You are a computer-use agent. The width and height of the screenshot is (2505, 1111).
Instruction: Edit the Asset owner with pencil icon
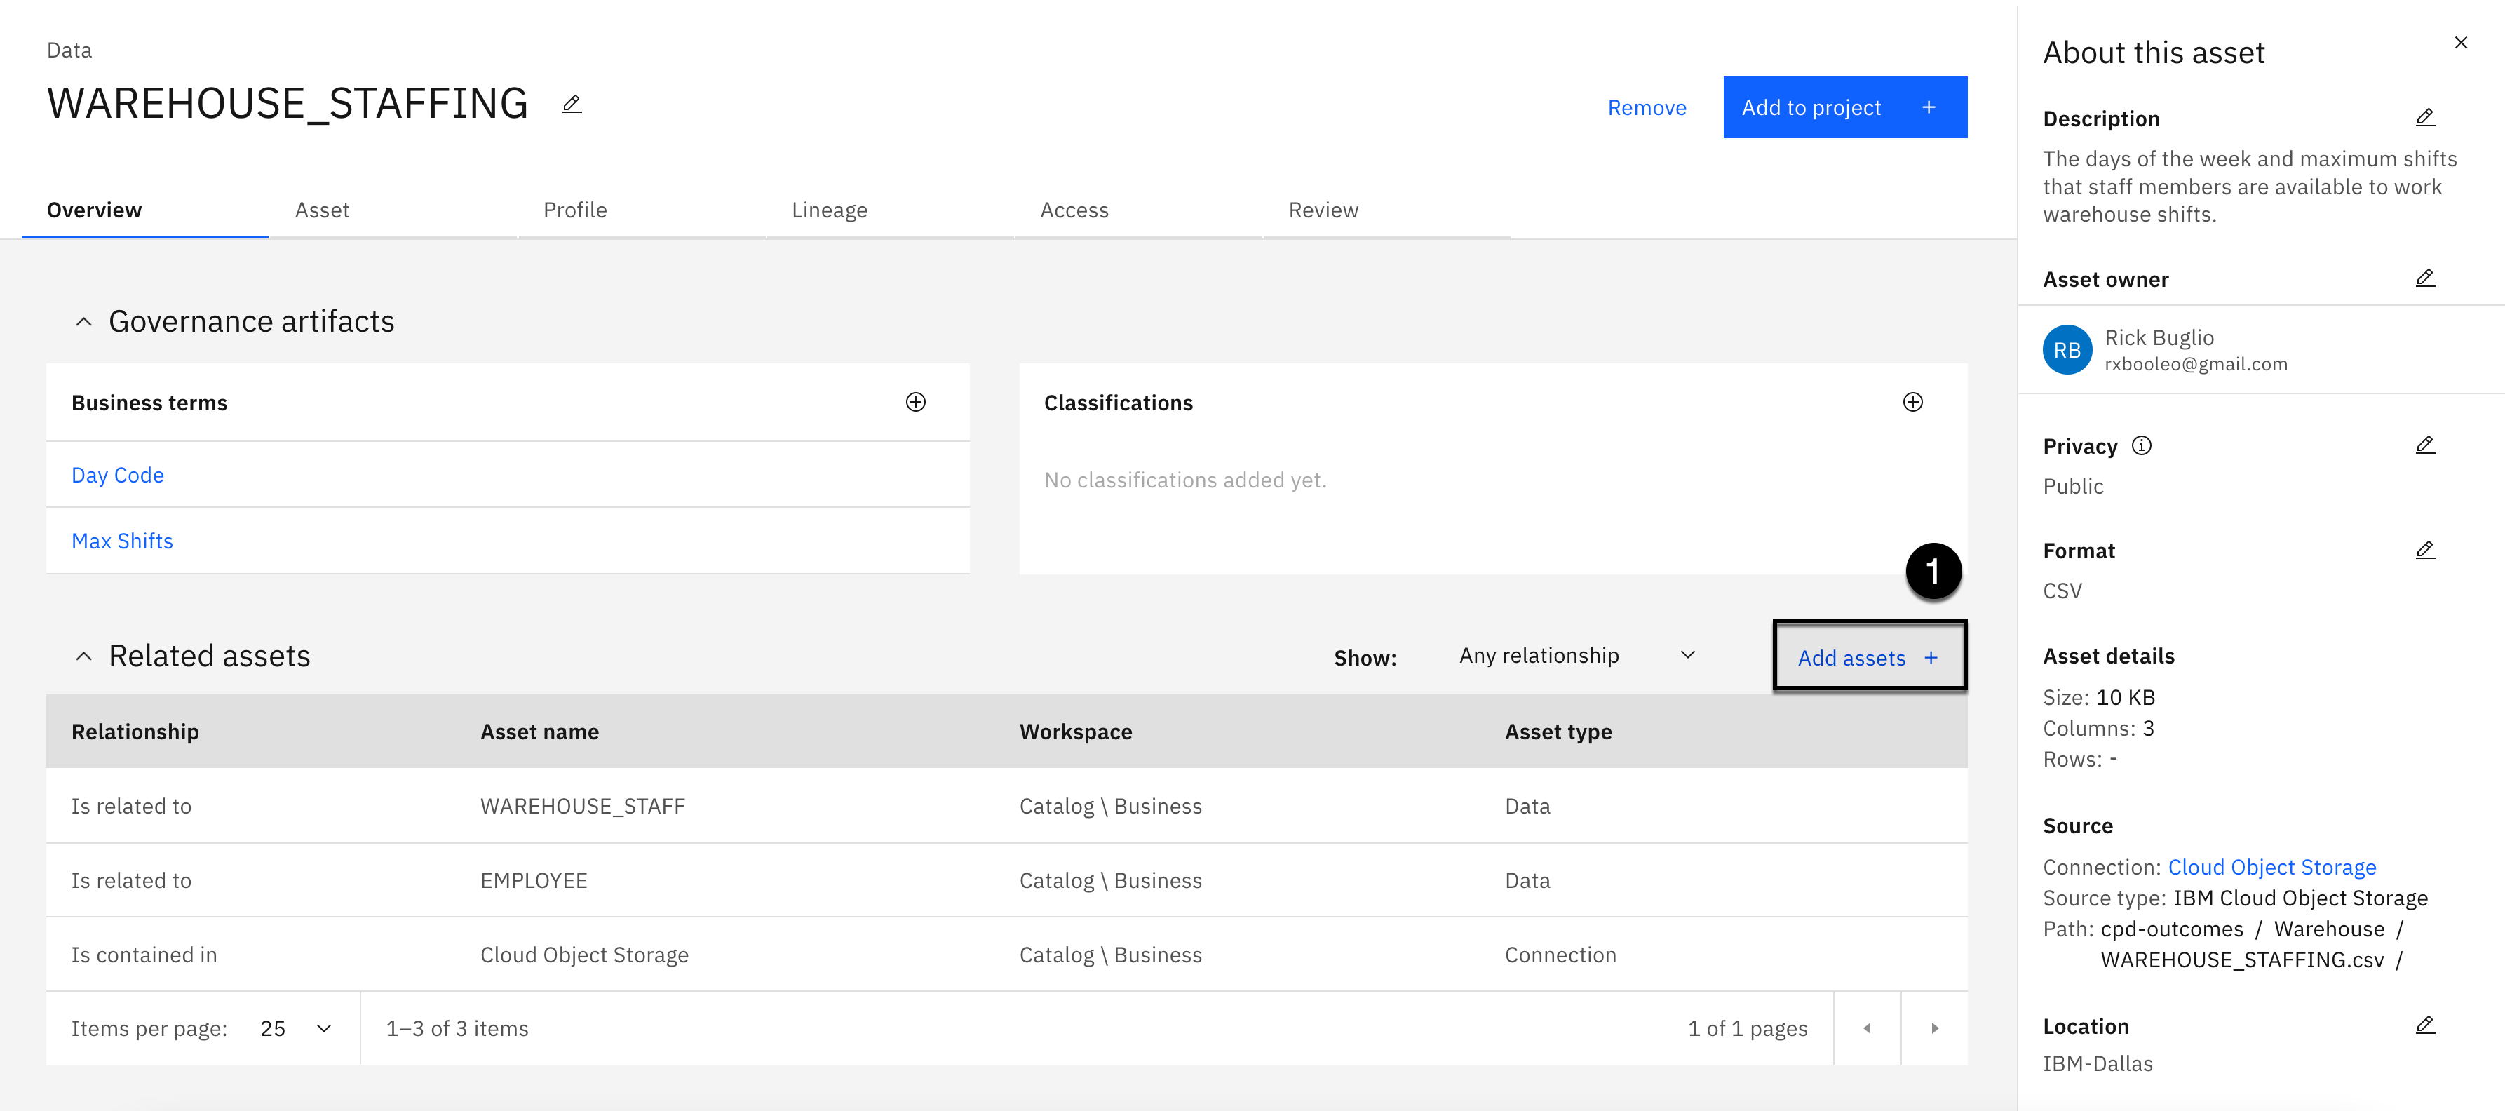pos(2424,278)
